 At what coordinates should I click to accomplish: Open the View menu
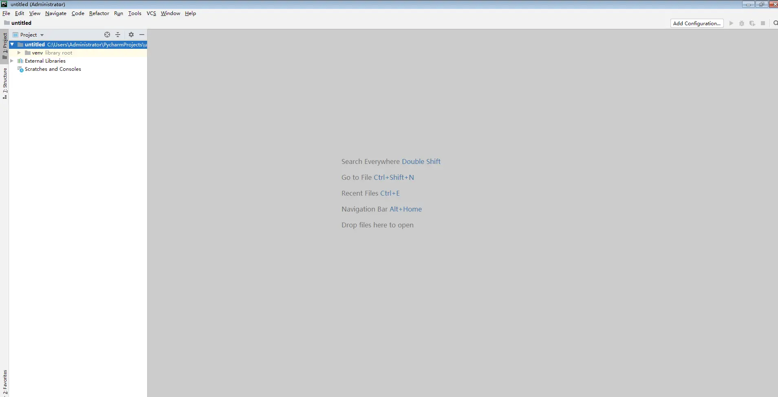pos(35,13)
